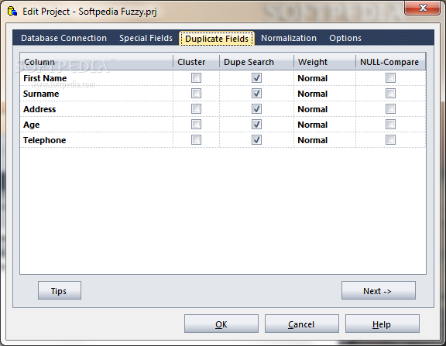This screenshot has height=346, width=446.
Task: Confirm with the OK button
Action: click(x=221, y=324)
